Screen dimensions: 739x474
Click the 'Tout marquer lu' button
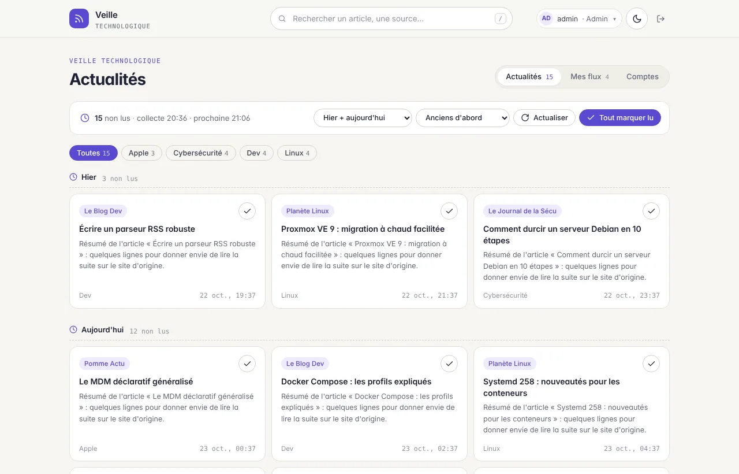point(620,118)
